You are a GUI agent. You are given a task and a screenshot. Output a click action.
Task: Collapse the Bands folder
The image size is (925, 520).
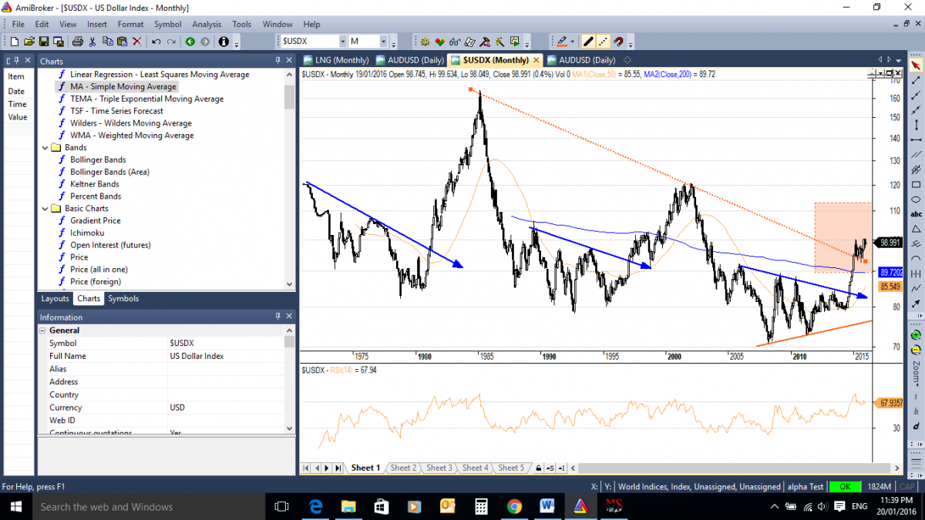[x=45, y=147]
